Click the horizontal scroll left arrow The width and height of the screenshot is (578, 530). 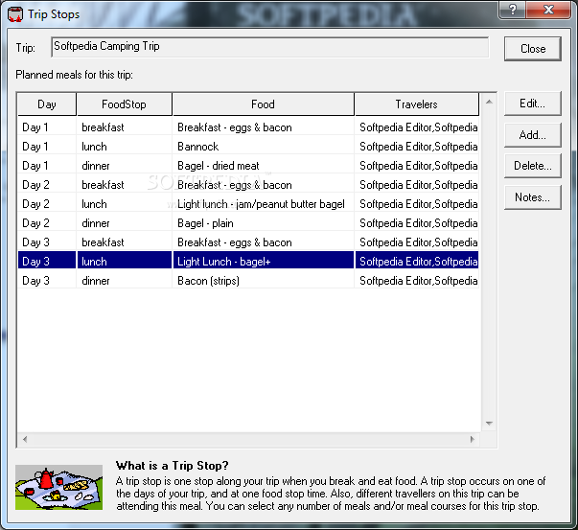tap(25, 439)
